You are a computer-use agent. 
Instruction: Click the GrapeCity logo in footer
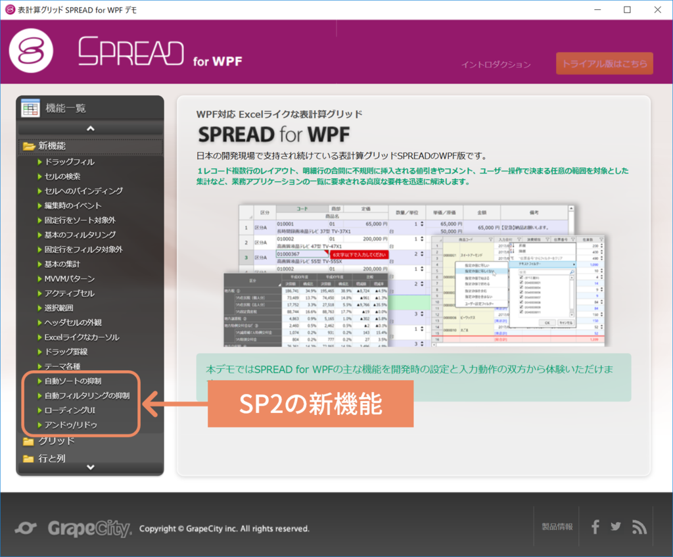tap(73, 528)
